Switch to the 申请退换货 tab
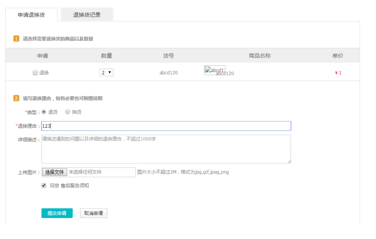Viewport: 376px width, 239px height. (x=31, y=15)
